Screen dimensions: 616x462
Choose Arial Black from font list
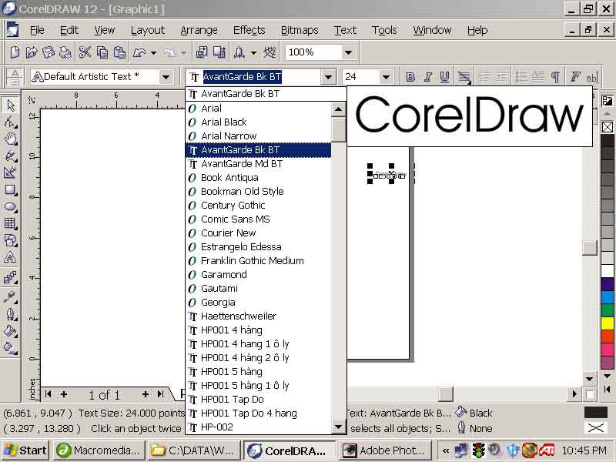click(x=259, y=122)
